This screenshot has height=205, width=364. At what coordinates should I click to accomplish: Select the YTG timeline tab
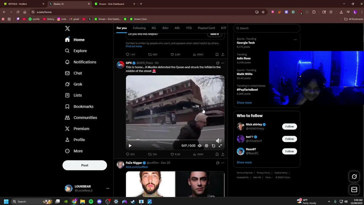(x=189, y=28)
